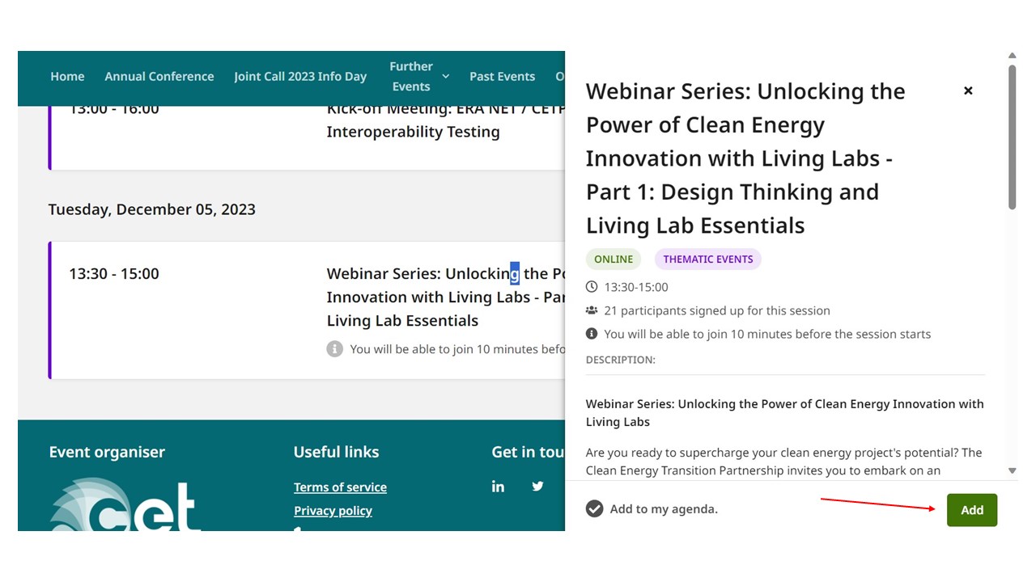Screen dimensions: 1036x582
Task: Toggle the Add to my agenda checkmark
Action: 595,508
